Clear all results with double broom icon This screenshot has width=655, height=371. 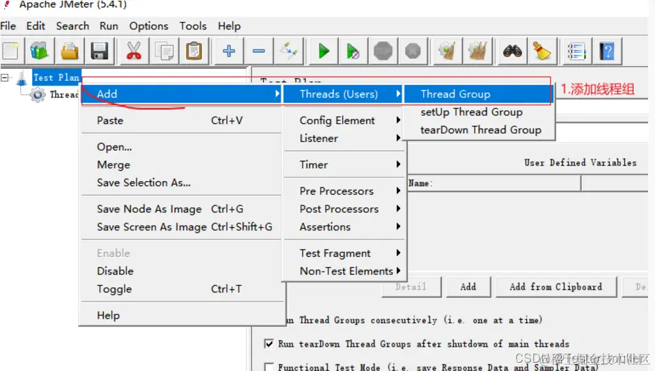click(478, 51)
